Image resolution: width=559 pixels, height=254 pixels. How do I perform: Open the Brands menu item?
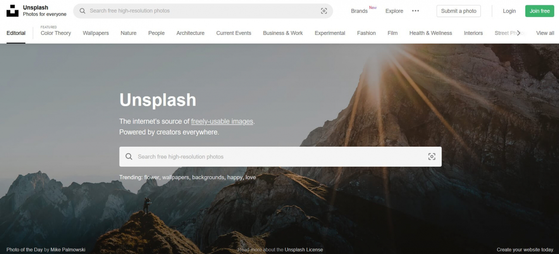(x=359, y=11)
